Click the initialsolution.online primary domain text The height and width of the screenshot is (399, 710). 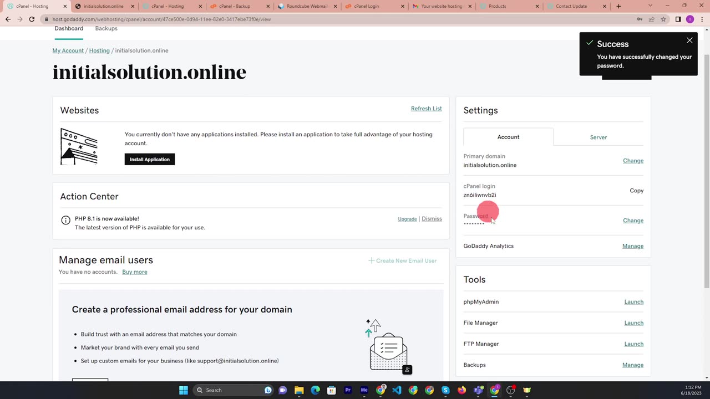490,165
